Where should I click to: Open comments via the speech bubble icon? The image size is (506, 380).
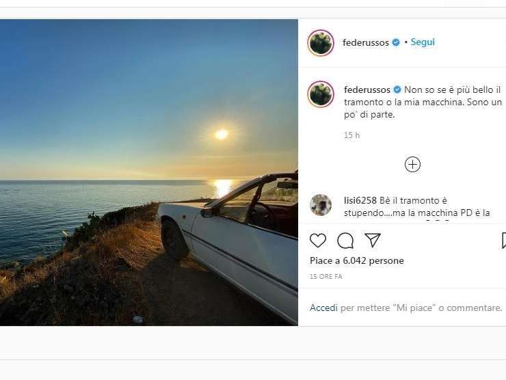(x=345, y=240)
